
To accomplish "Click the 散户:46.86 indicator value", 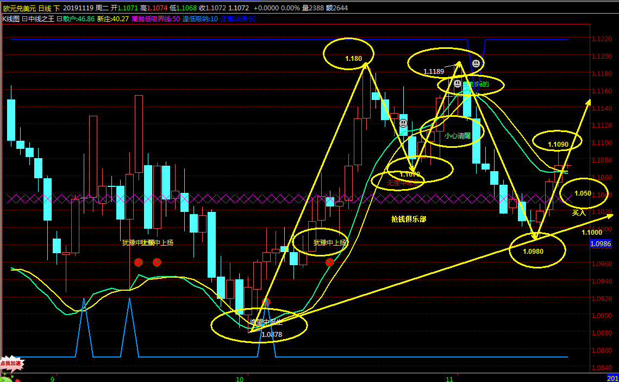I will click(x=79, y=19).
